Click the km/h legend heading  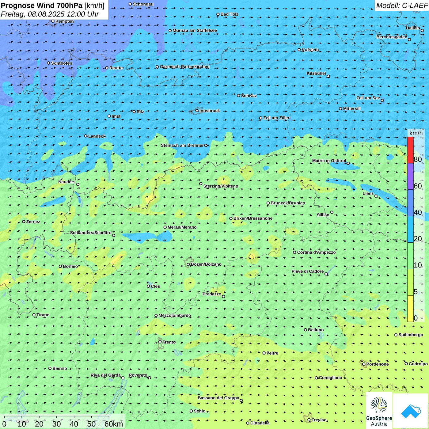[x=416, y=133]
